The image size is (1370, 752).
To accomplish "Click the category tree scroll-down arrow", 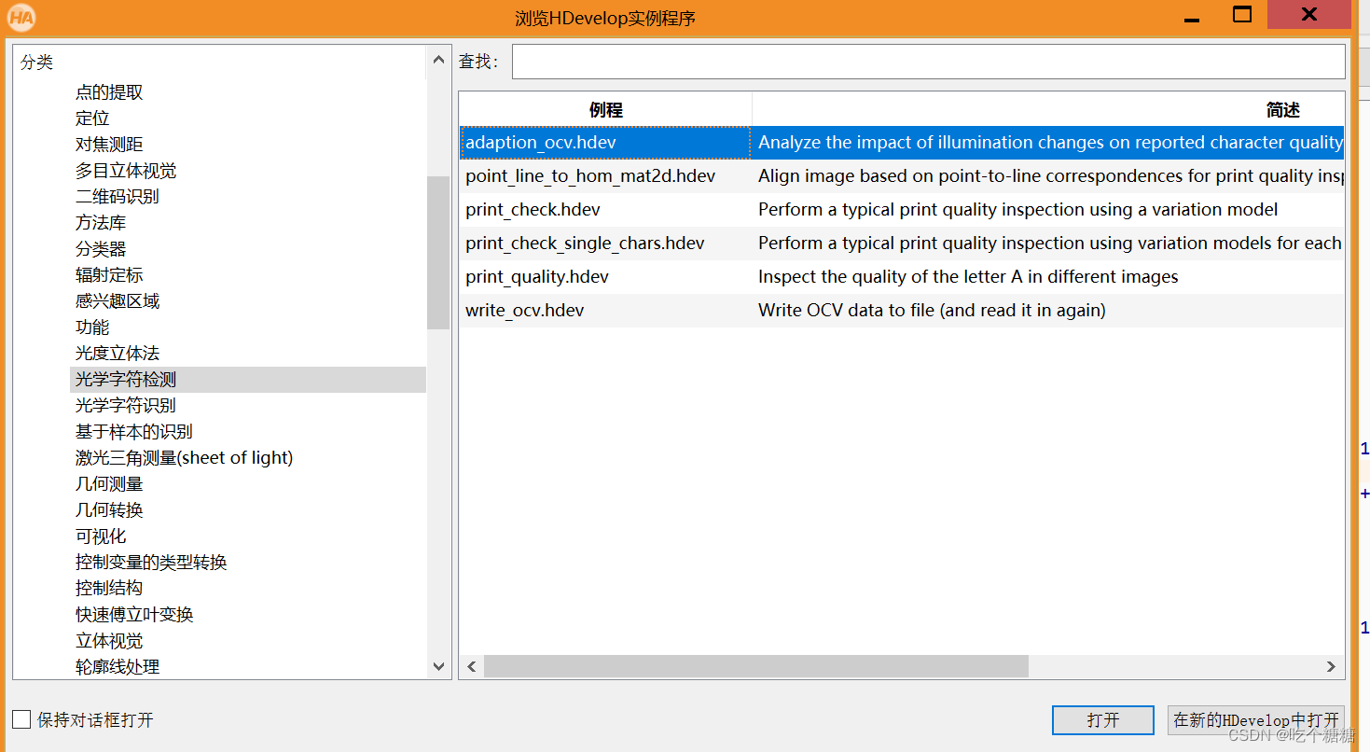I will [439, 666].
